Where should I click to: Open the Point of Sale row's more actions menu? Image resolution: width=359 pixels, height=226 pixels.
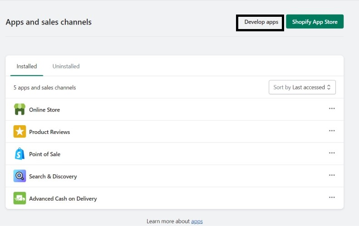tap(332, 153)
